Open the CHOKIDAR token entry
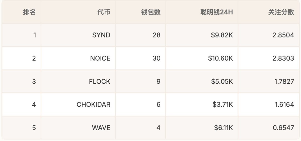The width and height of the screenshot is (301, 141). click(93, 104)
